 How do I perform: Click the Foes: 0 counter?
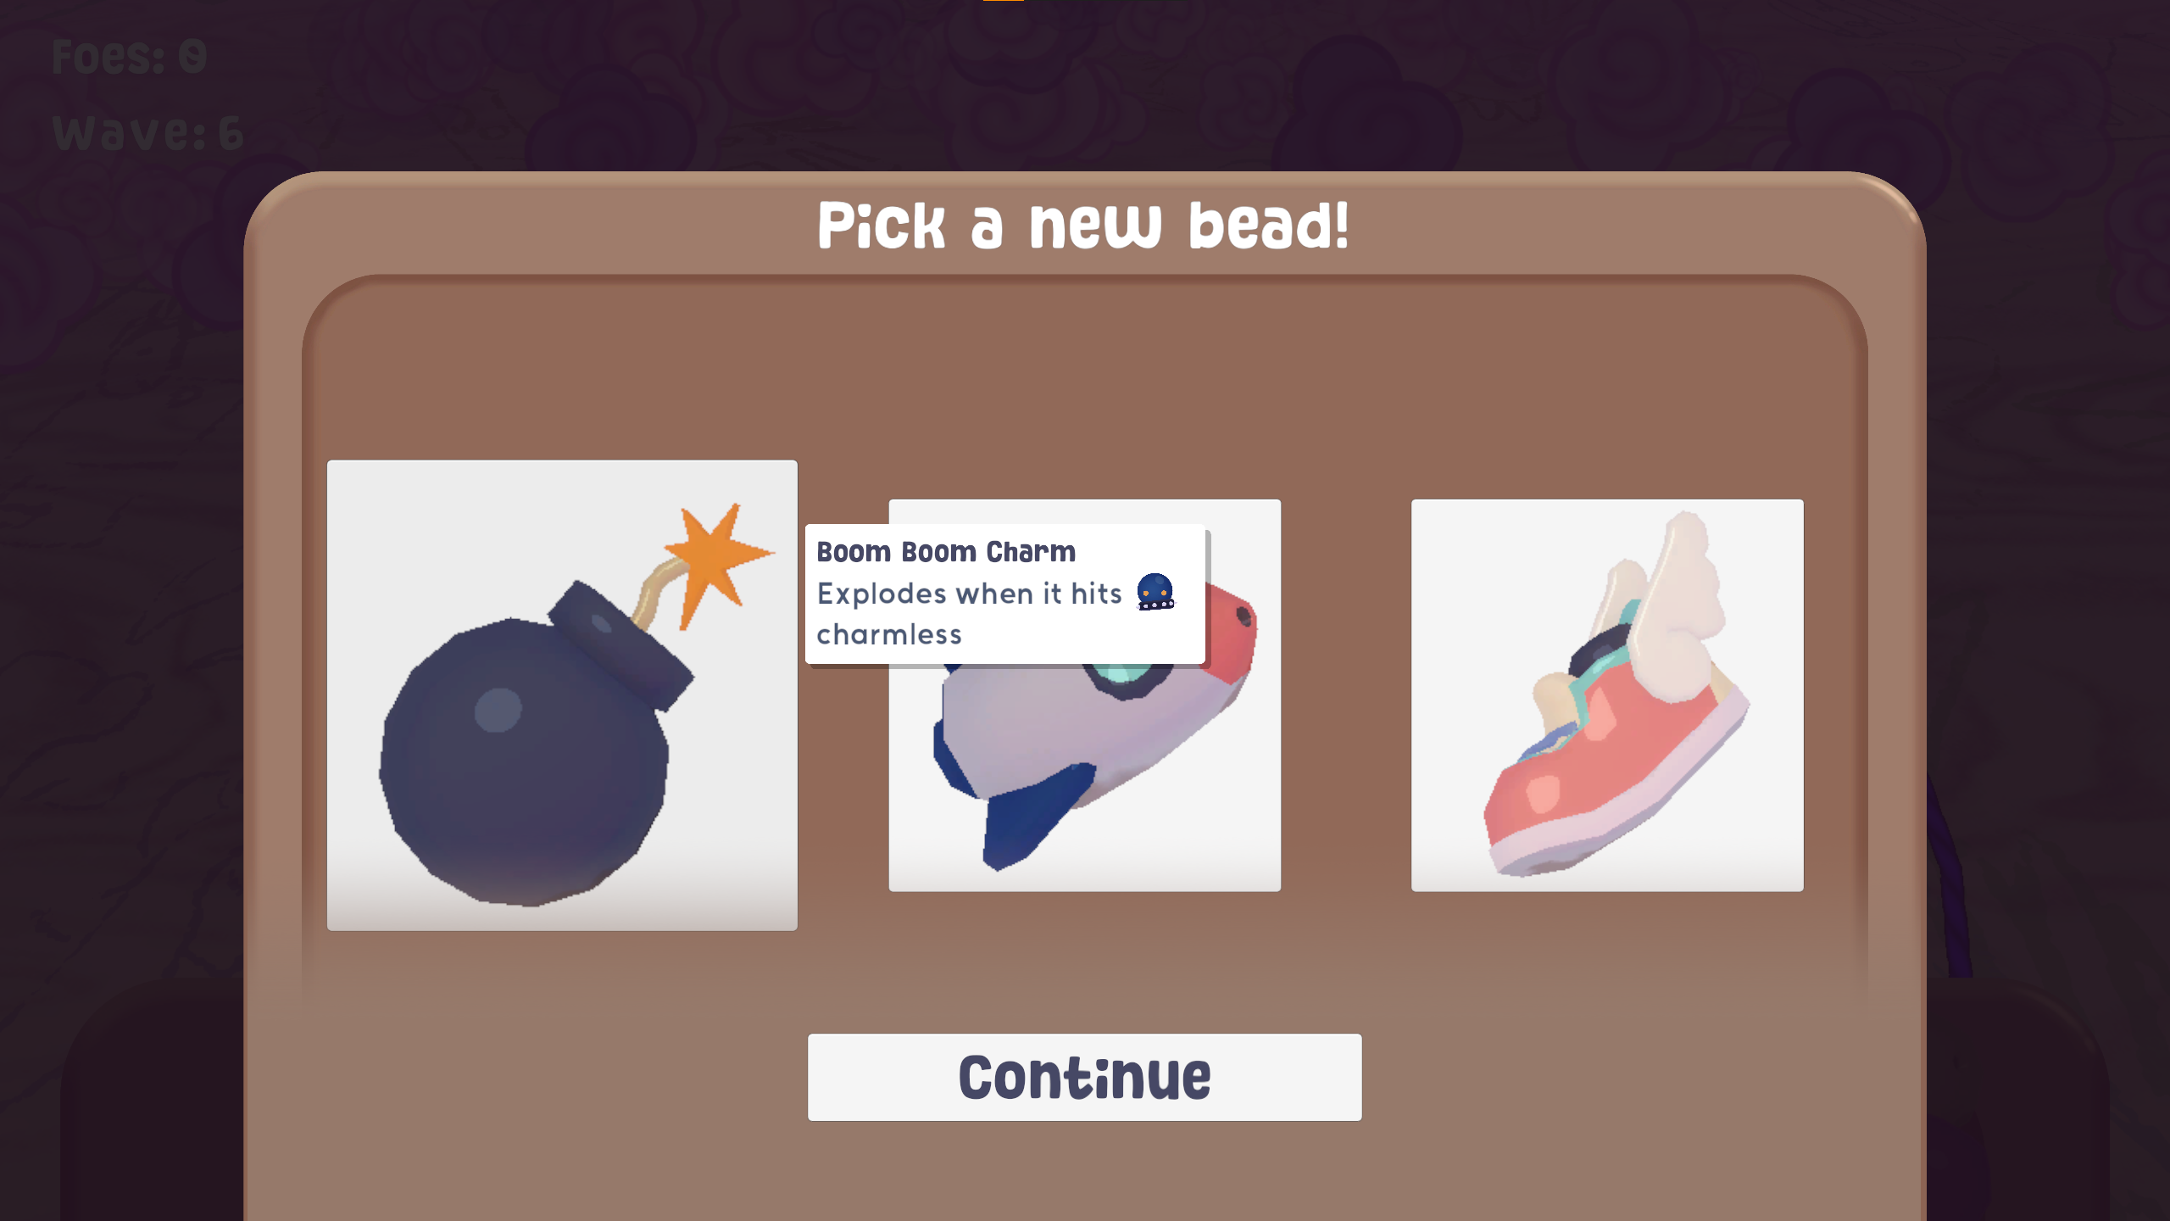129,57
